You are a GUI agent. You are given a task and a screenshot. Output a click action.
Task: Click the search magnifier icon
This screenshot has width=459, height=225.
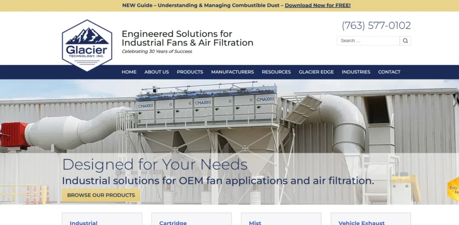pyautogui.click(x=405, y=41)
